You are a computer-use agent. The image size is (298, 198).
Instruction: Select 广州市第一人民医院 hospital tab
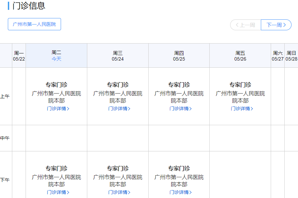tap(34, 24)
